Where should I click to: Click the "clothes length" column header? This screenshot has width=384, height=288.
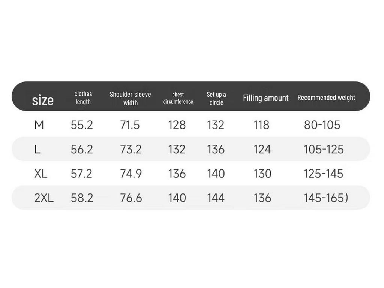point(83,97)
